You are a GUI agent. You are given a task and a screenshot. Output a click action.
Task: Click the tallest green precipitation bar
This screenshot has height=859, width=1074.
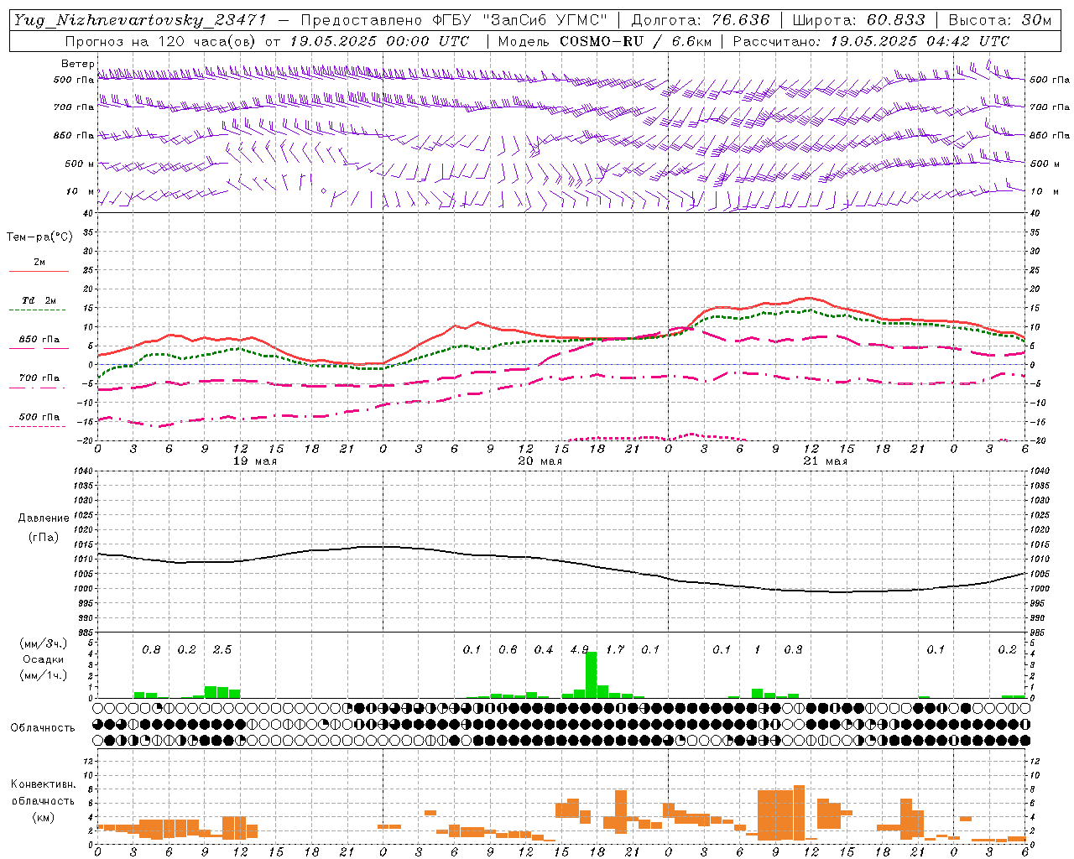pos(591,674)
